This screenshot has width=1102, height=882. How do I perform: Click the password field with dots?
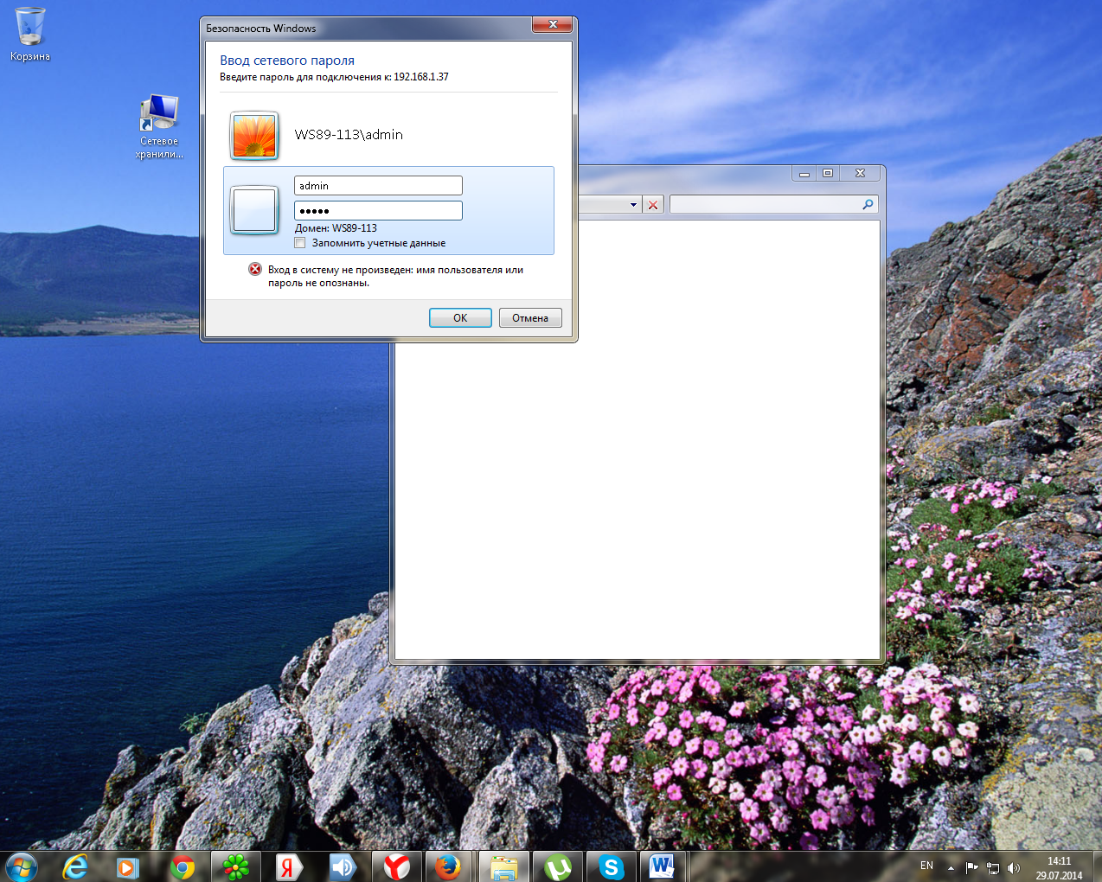tap(378, 210)
